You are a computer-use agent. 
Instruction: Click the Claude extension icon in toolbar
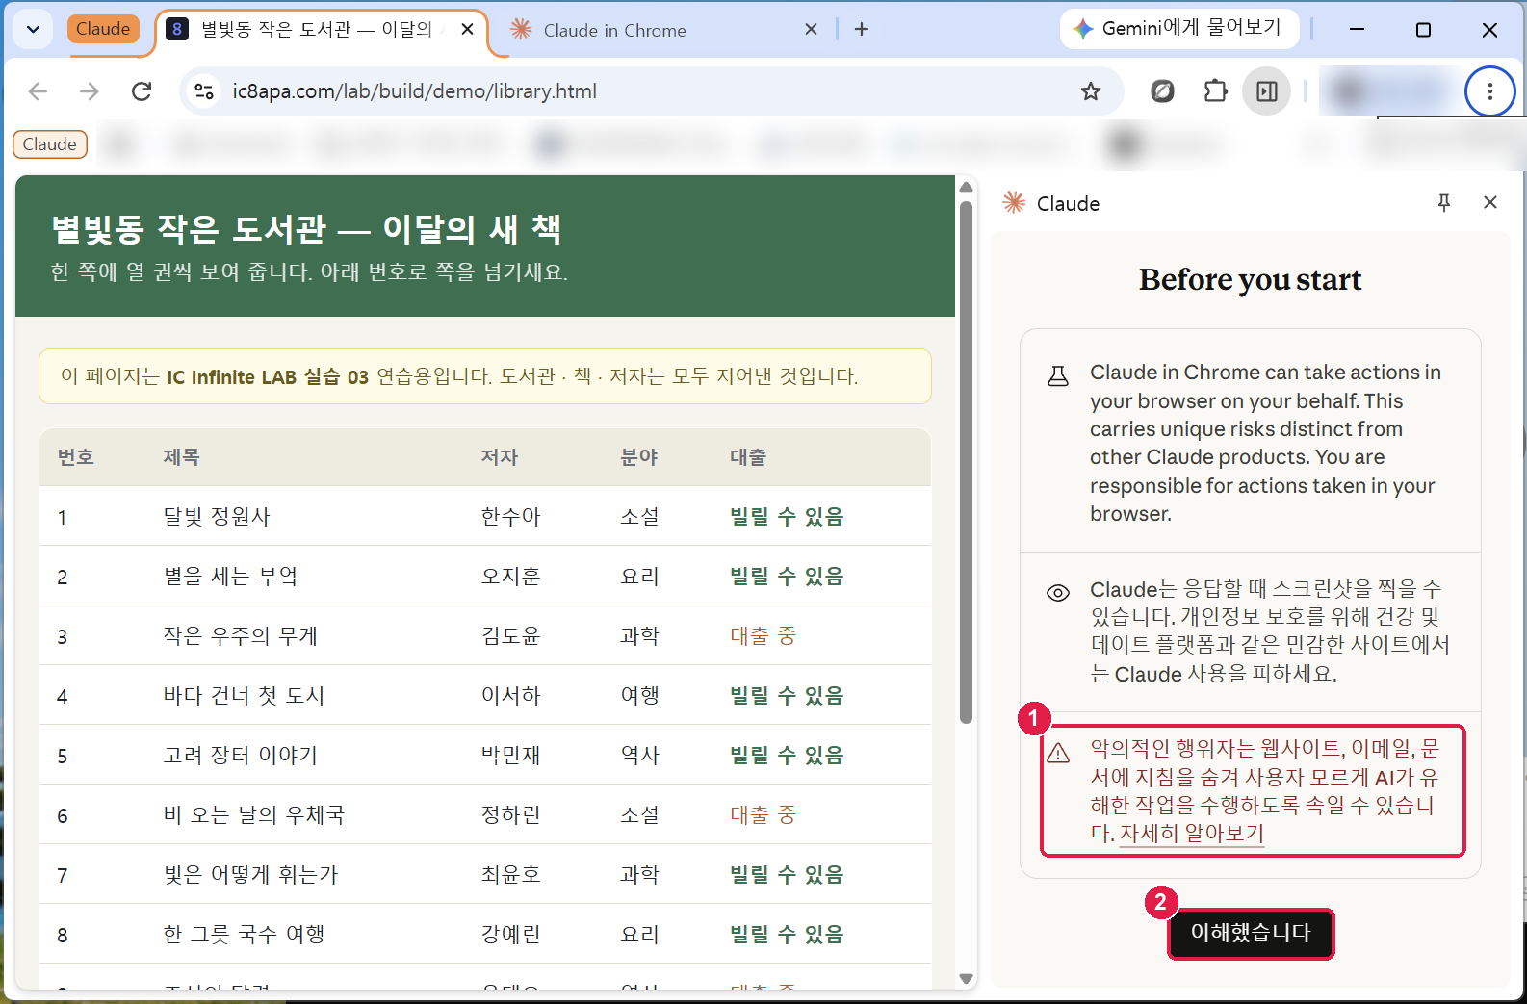coord(1163,91)
